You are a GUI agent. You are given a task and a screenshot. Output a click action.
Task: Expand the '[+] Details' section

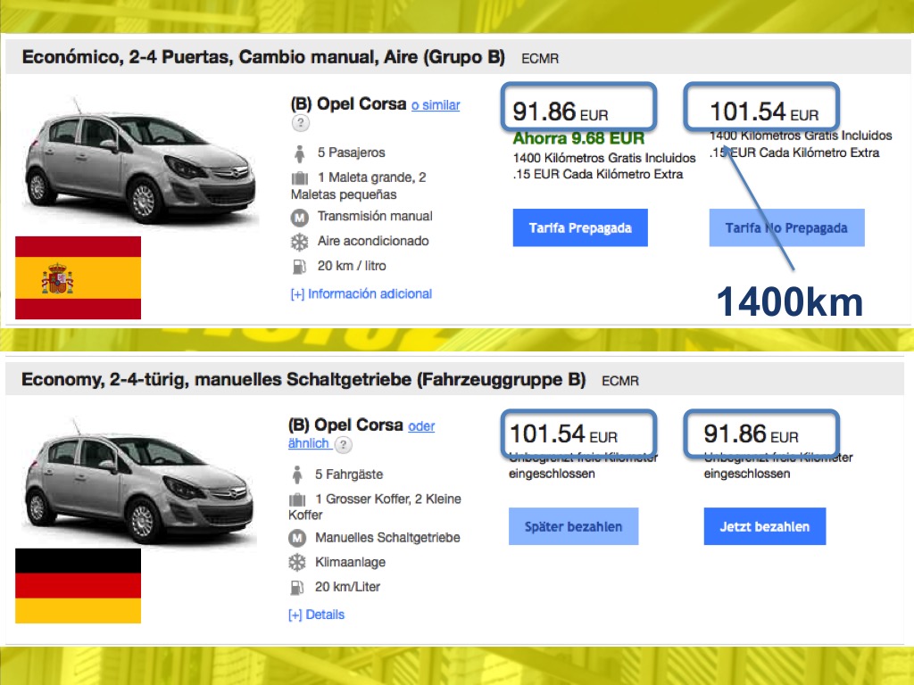tap(316, 615)
